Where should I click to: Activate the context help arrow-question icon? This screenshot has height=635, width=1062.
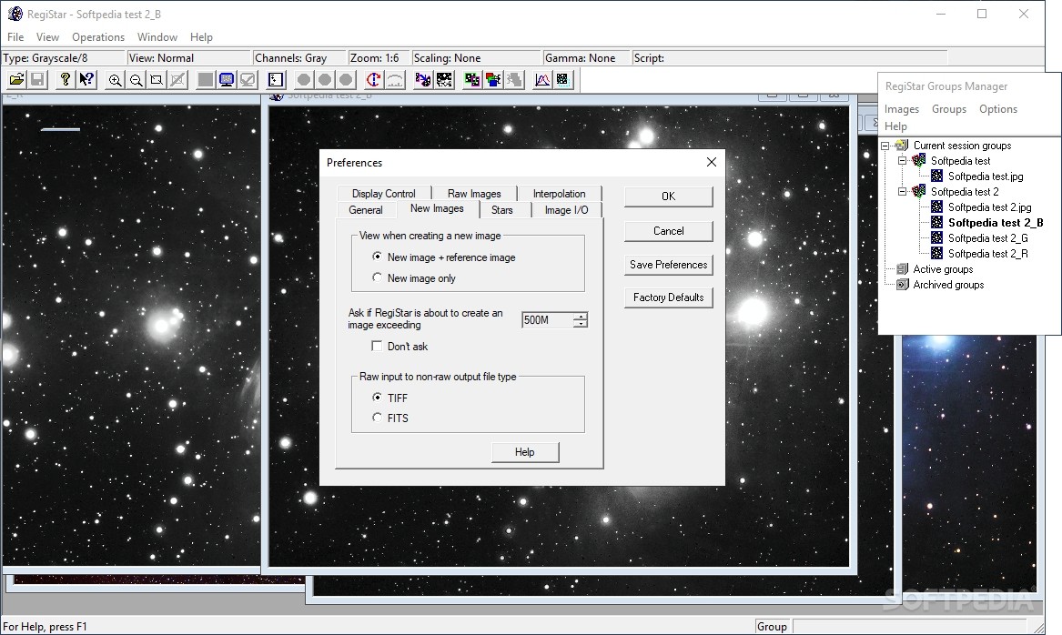pyautogui.click(x=86, y=80)
